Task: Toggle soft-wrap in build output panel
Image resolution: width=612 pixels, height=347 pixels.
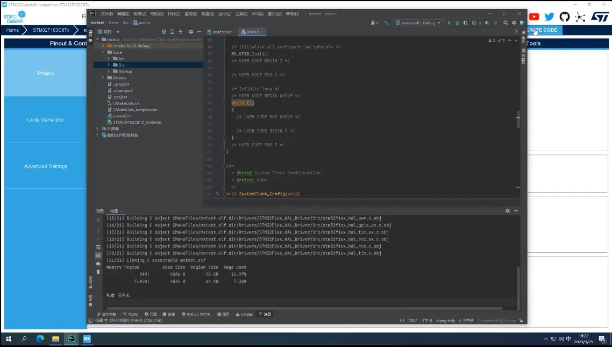Action: [98, 247]
